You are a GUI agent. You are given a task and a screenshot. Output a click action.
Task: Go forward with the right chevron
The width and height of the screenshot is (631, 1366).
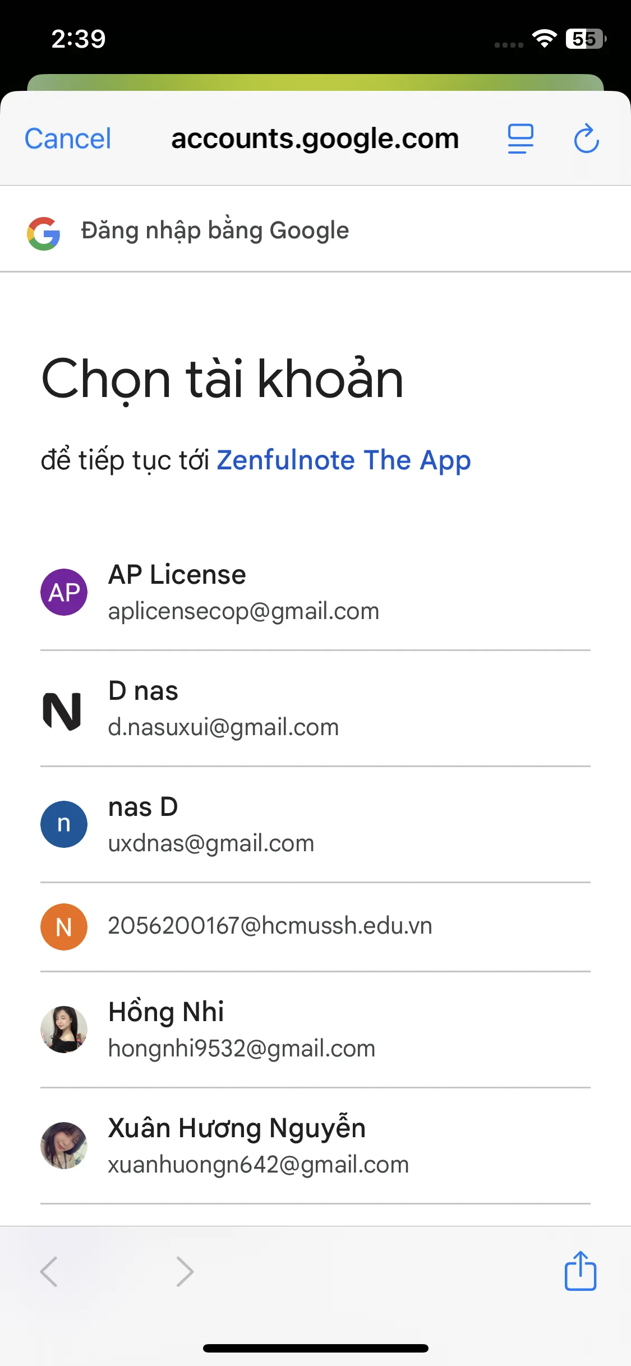coord(185,1271)
